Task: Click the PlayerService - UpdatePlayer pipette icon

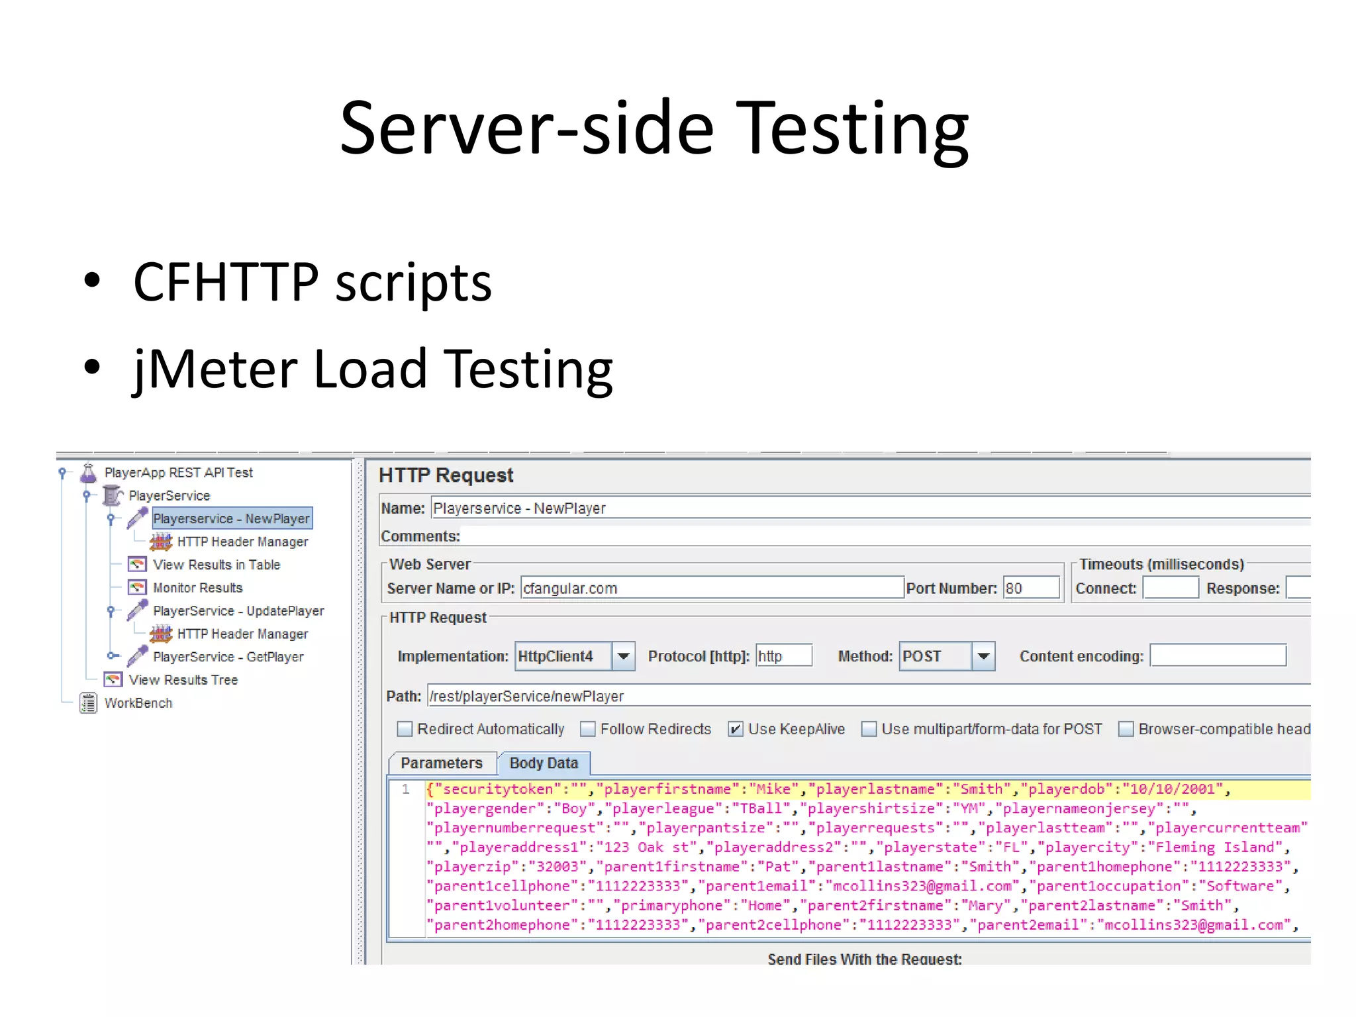Action: coord(137,610)
